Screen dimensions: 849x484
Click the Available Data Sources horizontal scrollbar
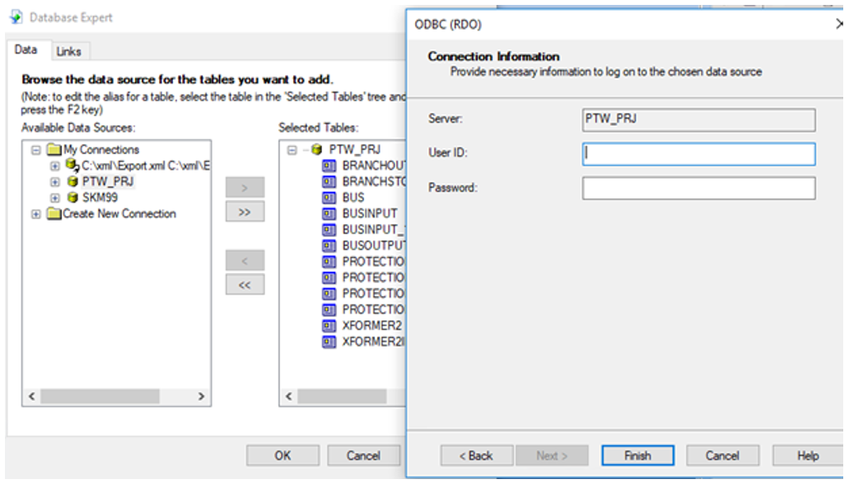pyautogui.click(x=115, y=397)
